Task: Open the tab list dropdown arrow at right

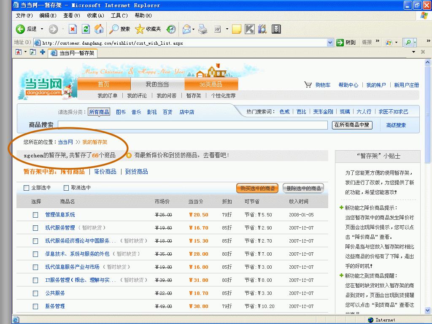Action: 413,52
